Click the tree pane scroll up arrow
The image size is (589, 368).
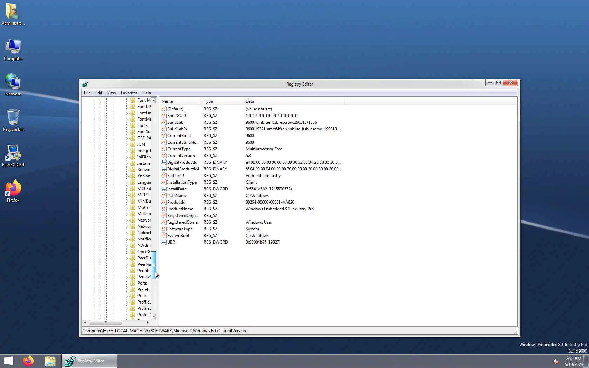(154, 100)
